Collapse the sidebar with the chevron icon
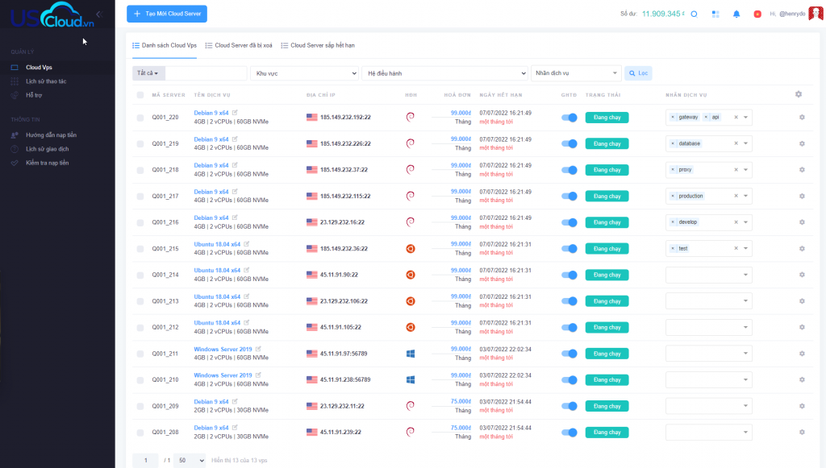This screenshot has height=468, width=826. 99,14
